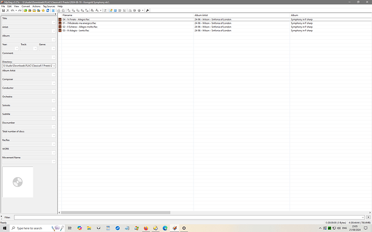This screenshot has width=372, height=232.
Task: Select file '01 - I Moderato ma energico.flac'
Action: (79, 23)
